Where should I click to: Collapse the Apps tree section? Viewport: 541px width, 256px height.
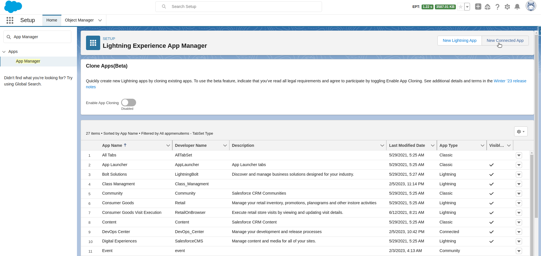tap(4, 52)
